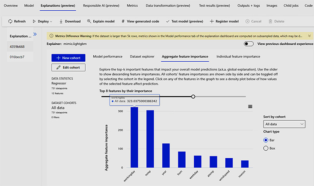The width and height of the screenshot is (314, 186).
Task: Switch to Individual feature importance tab
Action: point(238,57)
